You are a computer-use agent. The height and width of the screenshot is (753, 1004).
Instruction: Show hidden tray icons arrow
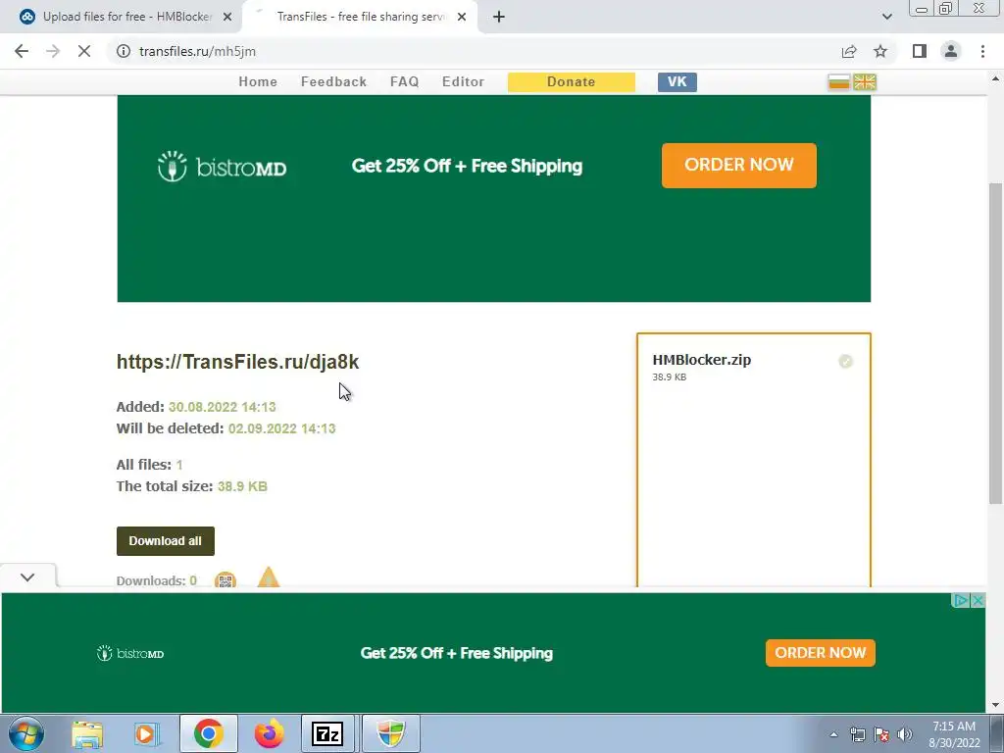pyautogui.click(x=833, y=734)
